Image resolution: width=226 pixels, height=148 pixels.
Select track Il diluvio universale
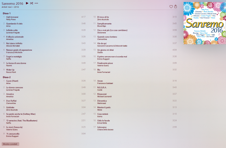[x=15, y=37]
